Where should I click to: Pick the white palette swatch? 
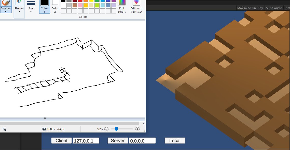63,5
